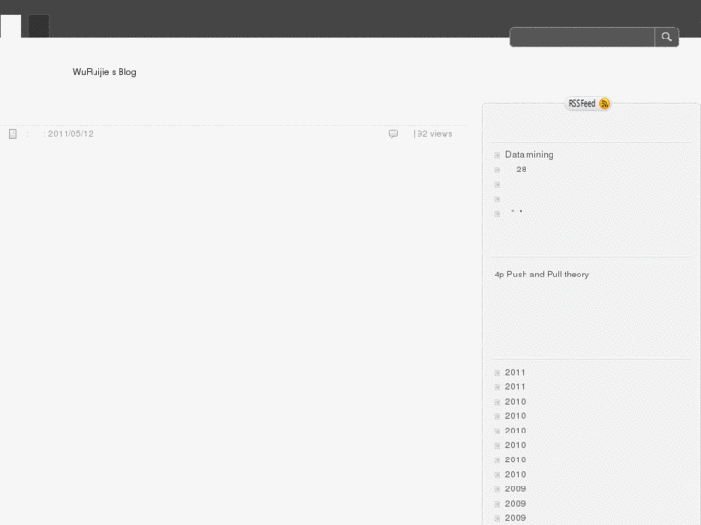Click the post date 2011/05/12
Viewport: 701px width, 525px height.
[70, 134]
